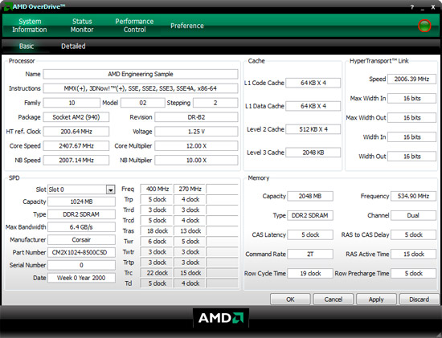Click the Voltage 1.25 V field
Image resolution: width=442 pixels, height=338 pixels.
[x=196, y=132]
